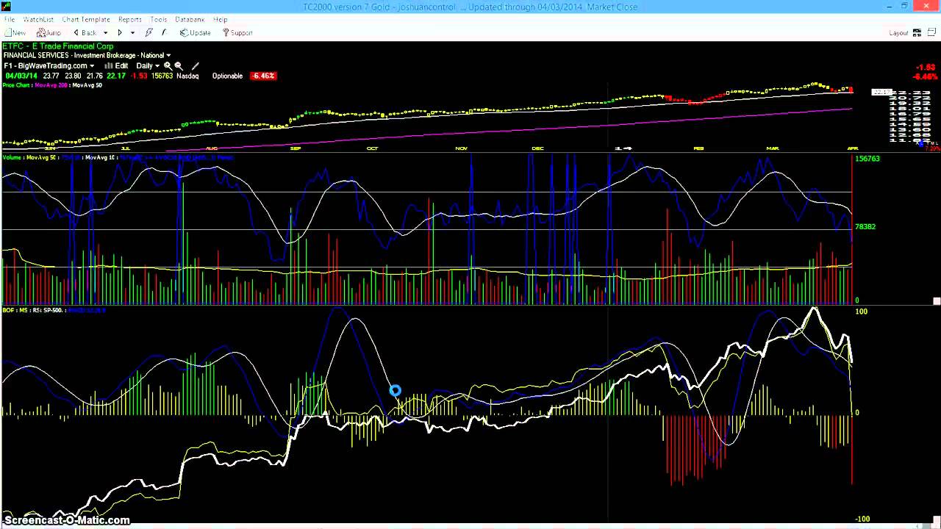Expand the forward history dropdown arrow
941x529 pixels.
tap(132, 32)
